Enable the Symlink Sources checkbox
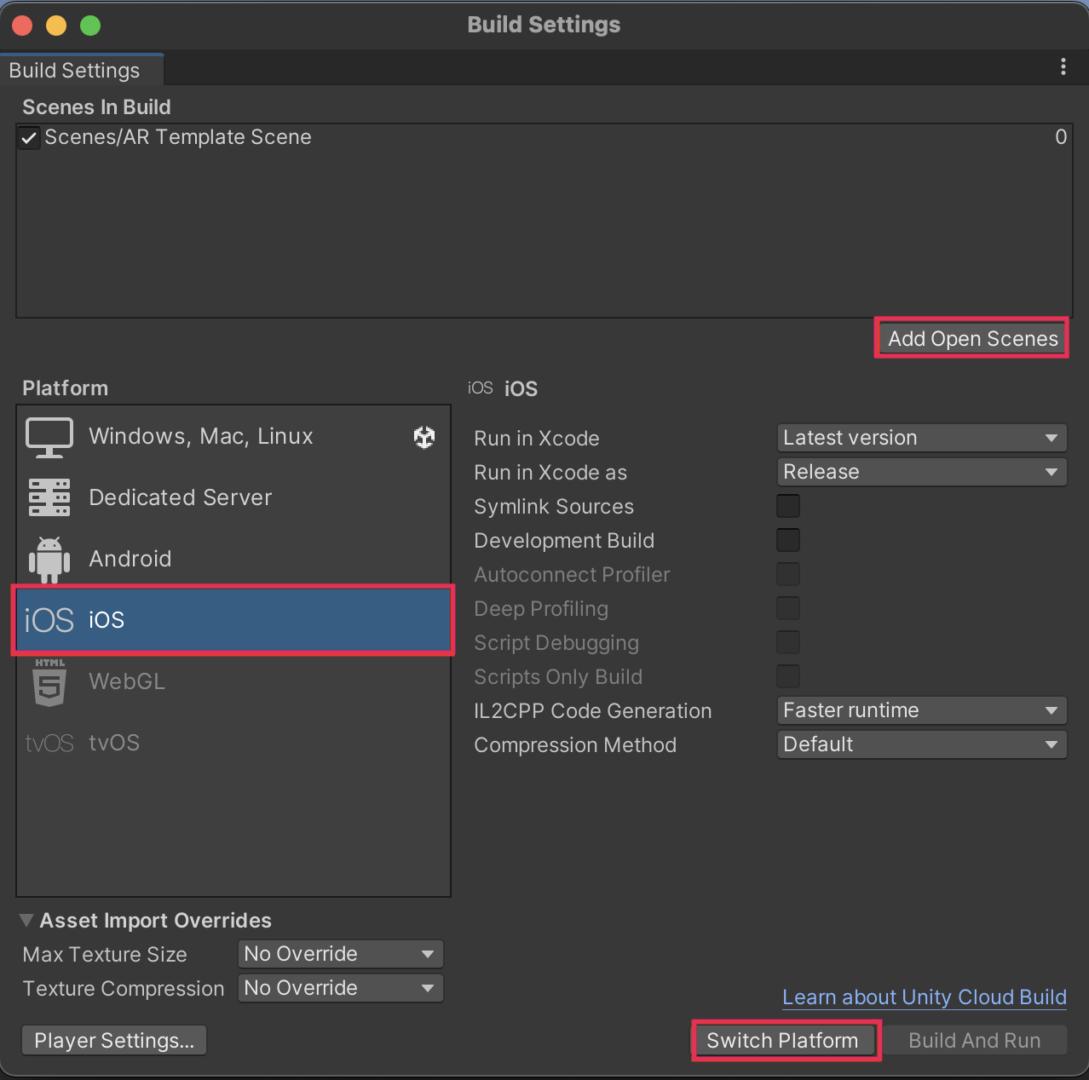The height and width of the screenshot is (1080, 1089). coord(788,506)
